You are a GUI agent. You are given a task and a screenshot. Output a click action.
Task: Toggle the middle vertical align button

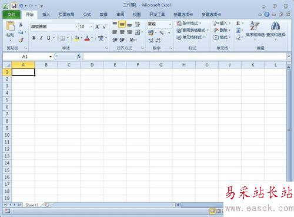click(122, 24)
